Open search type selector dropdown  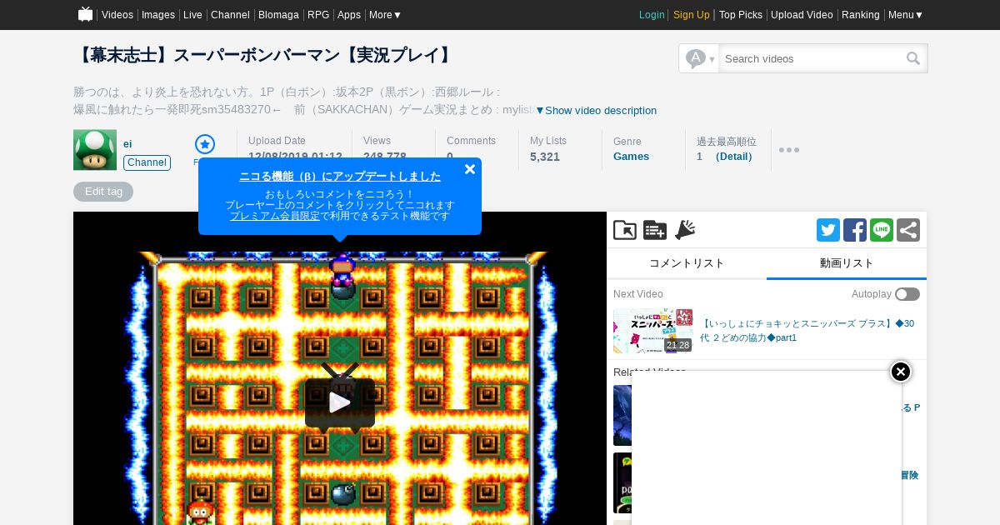click(699, 58)
